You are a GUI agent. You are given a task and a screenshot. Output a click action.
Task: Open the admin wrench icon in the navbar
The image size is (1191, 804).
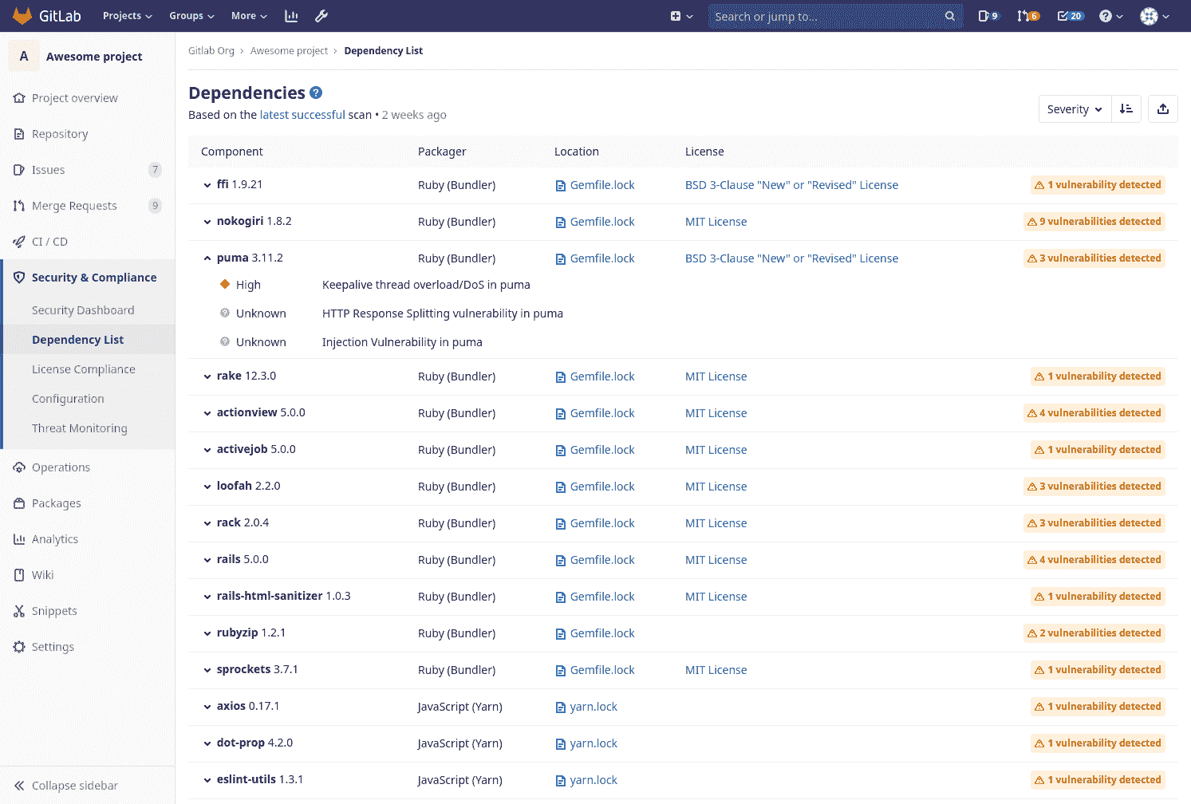tap(321, 15)
